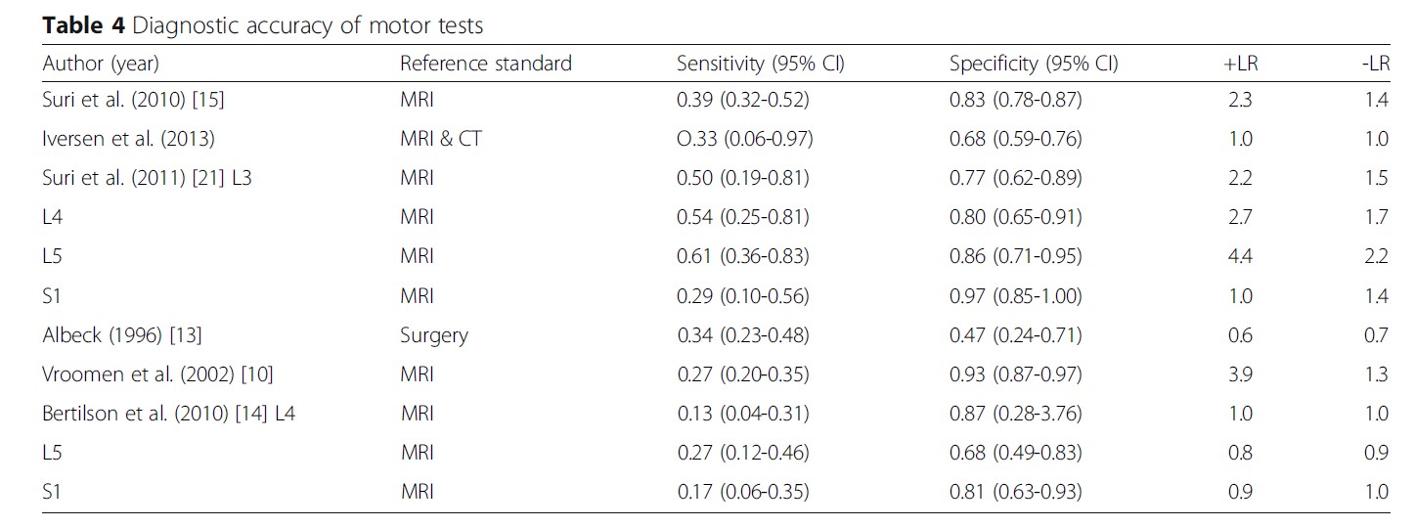Click the +LR value "4.4"

1239,257
